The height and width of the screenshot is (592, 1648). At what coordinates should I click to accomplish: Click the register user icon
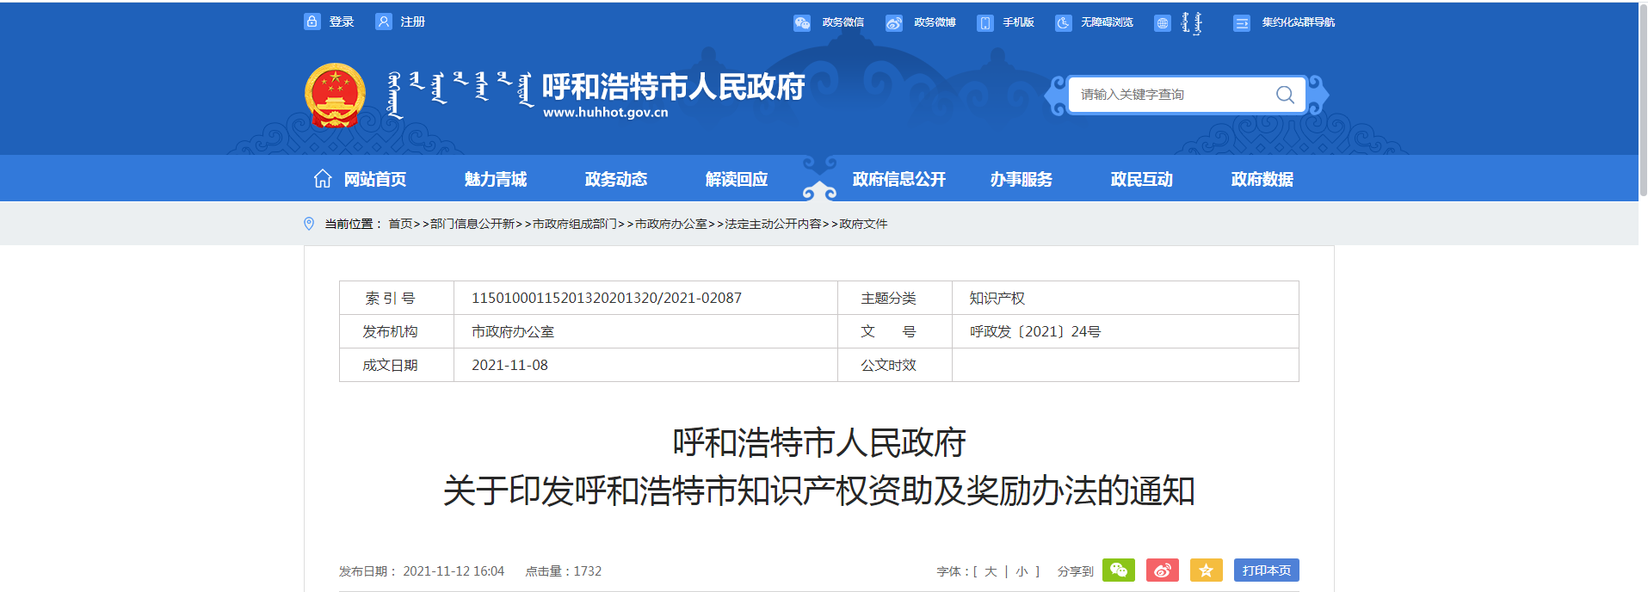pos(384,22)
